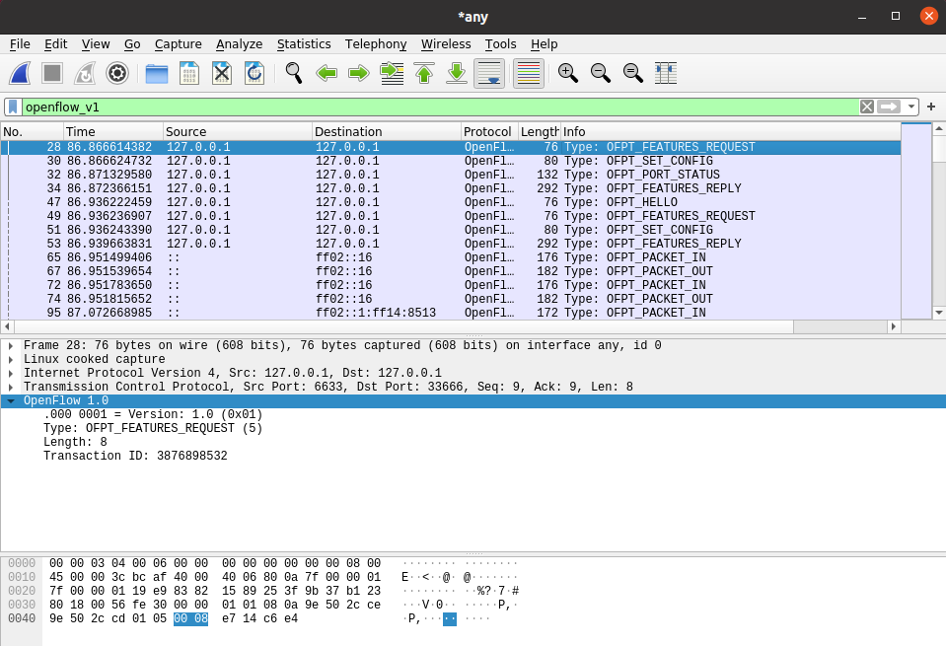Jump to the last packet icon

tap(457, 73)
